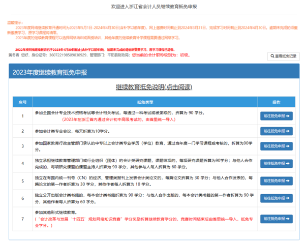Click the text 参加会计类专业会议，每天折算为10学分
This screenshot has width=305, height=242.
[72, 131]
